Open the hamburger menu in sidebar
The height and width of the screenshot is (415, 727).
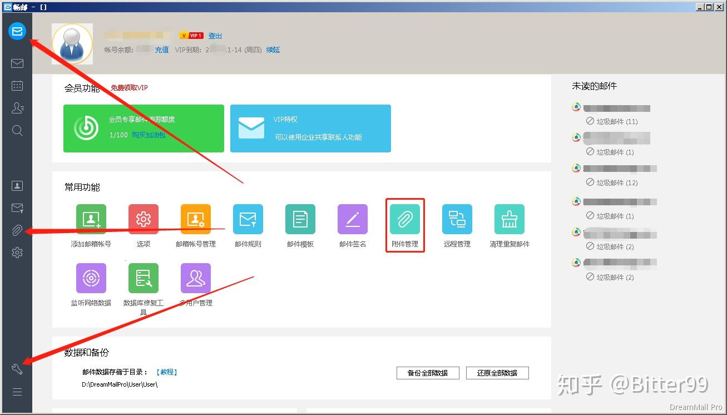click(x=17, y=392)
